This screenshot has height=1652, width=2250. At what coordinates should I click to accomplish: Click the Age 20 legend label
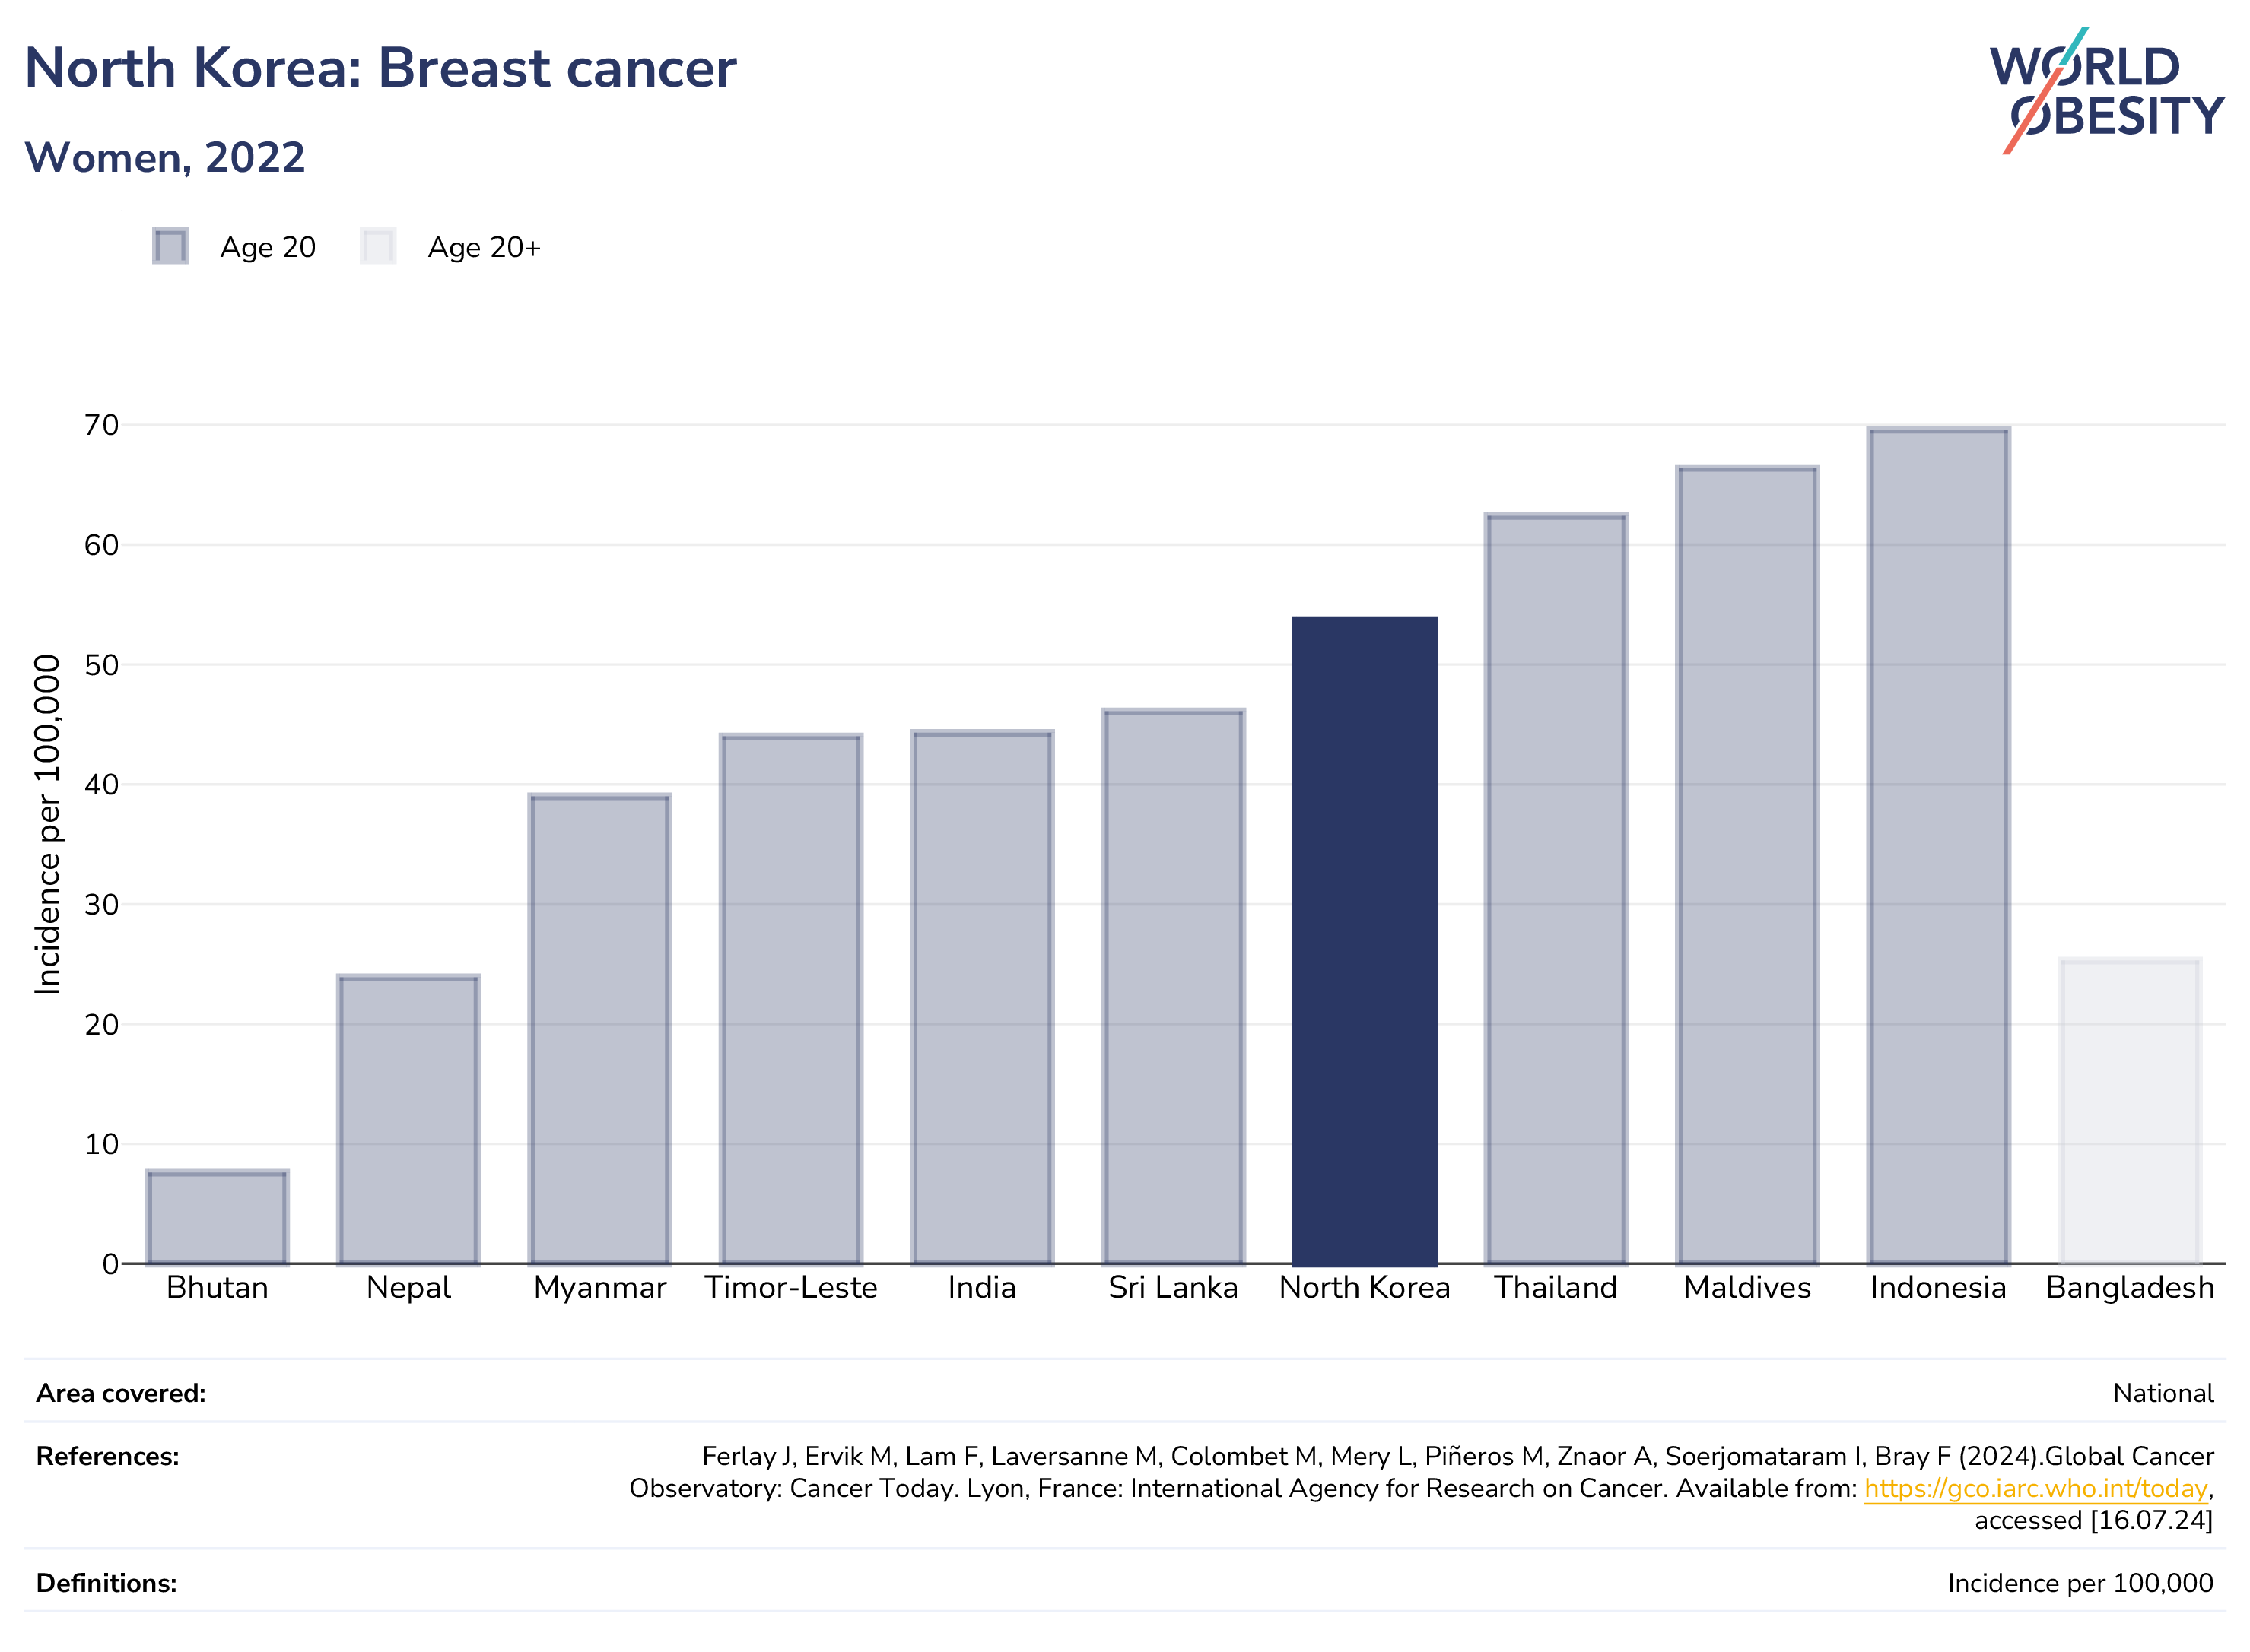point(268,247)
